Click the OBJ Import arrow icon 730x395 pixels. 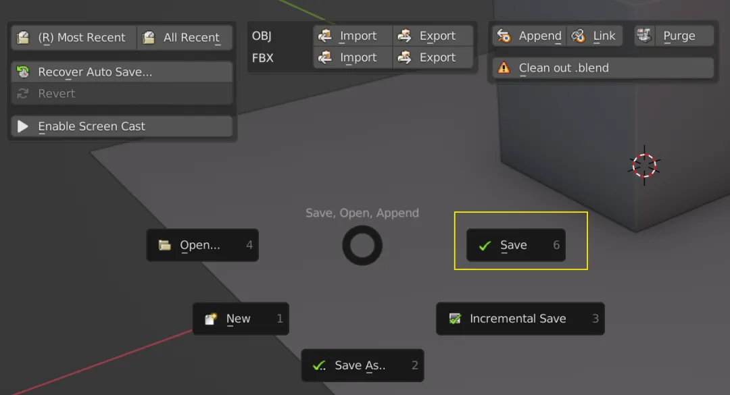[324, 36]
